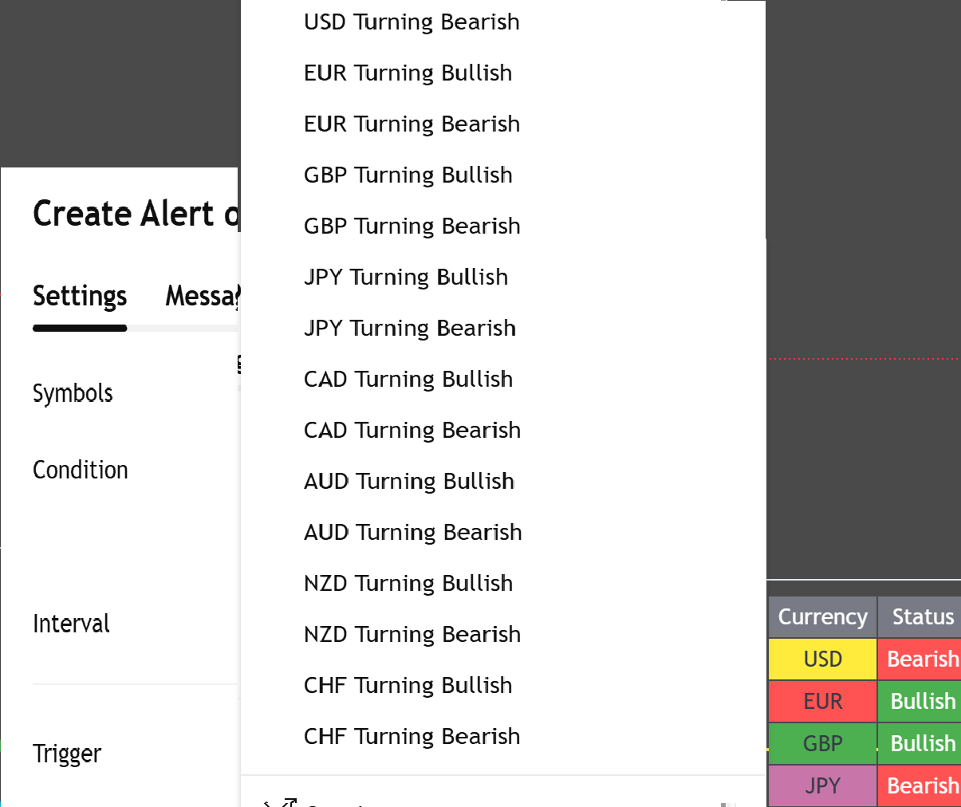This screenshot has width=961, height=807.
Task: Select AUD Turning Bearish
Action: pyautogui.click(x=413, y=532)
